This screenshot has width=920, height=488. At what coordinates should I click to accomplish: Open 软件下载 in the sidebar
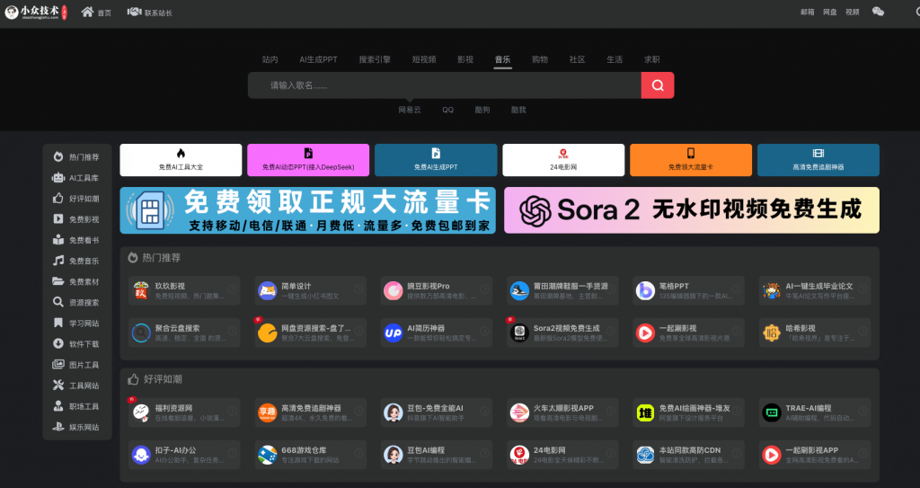coord(77,343)
